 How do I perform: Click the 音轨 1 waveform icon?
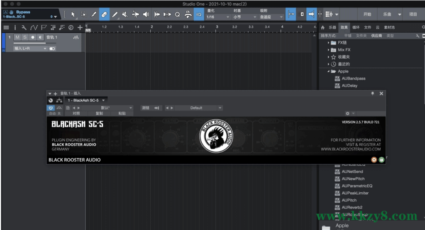point(76,37)
